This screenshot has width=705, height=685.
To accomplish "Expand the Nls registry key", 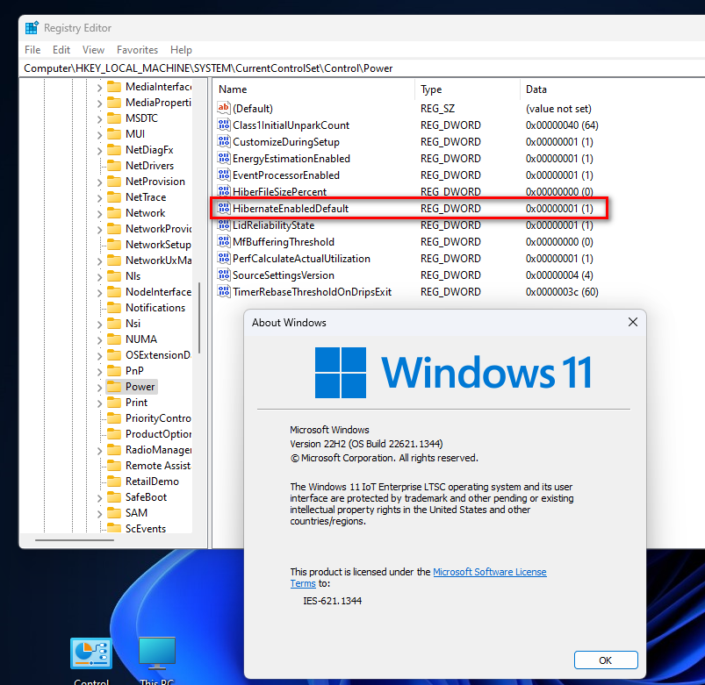I will (x=99, y=276).
